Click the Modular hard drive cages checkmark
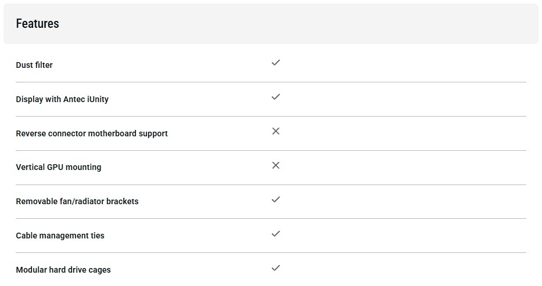The image size is (542, 286). click(x=276, y=268)
